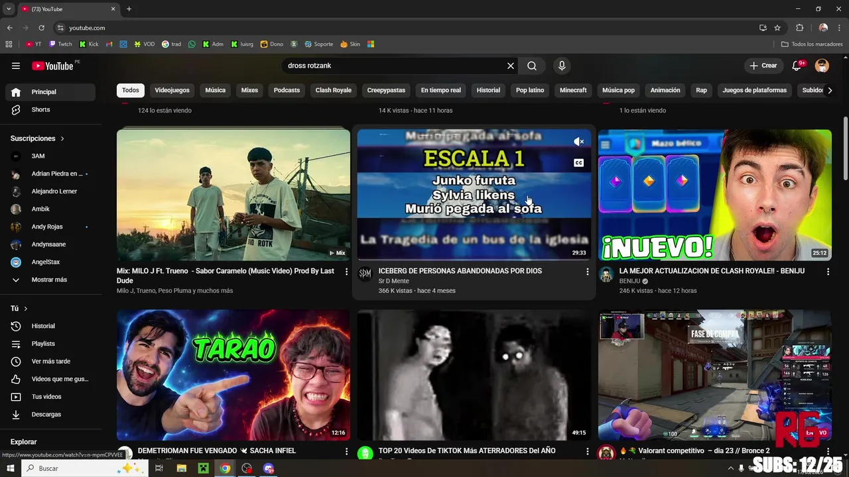Open the Chrome three-dot menu
Viewport: 849px width, 477px height.
[840, 28]
